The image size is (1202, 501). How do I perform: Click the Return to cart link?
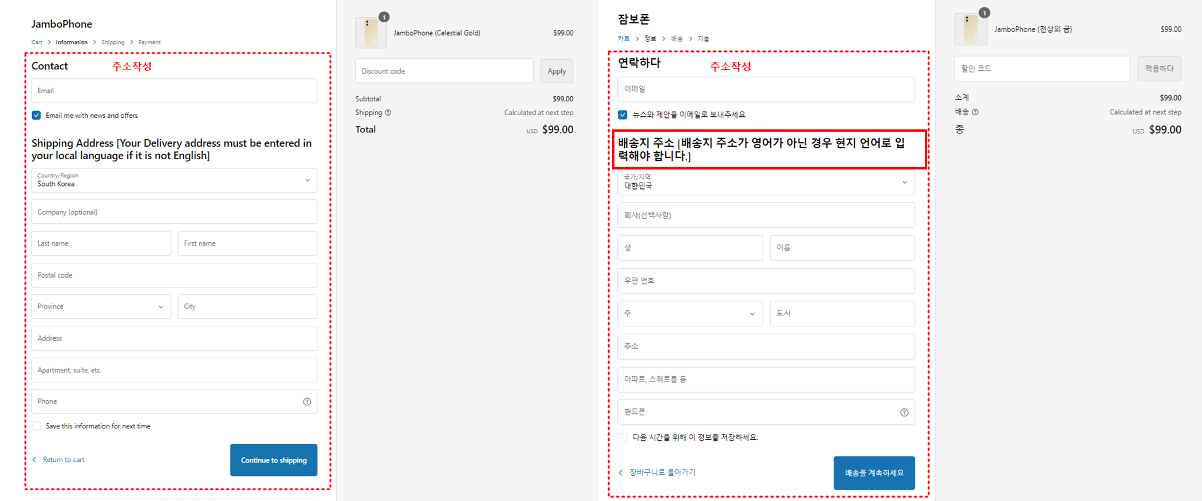coord(64,460)
